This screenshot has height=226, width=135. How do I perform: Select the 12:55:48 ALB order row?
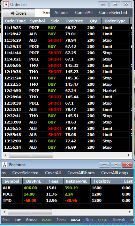(x=67, y=135)
